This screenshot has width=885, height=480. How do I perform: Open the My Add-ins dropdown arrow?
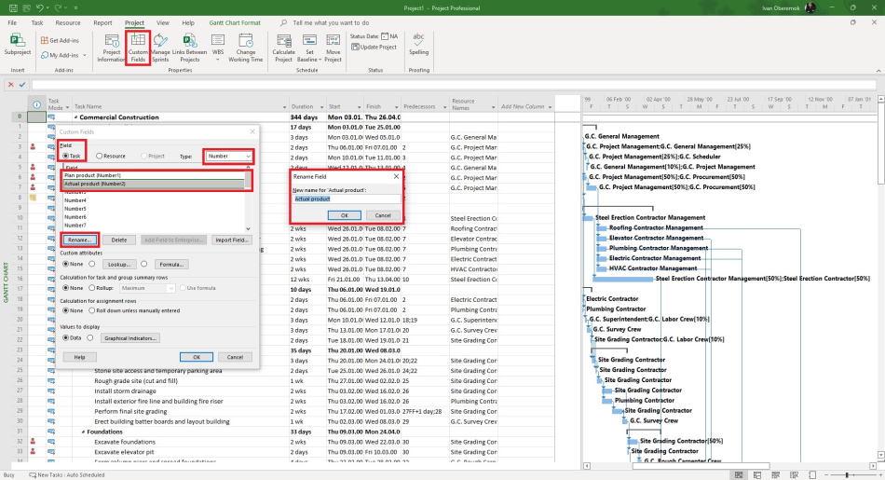point(85,55)
